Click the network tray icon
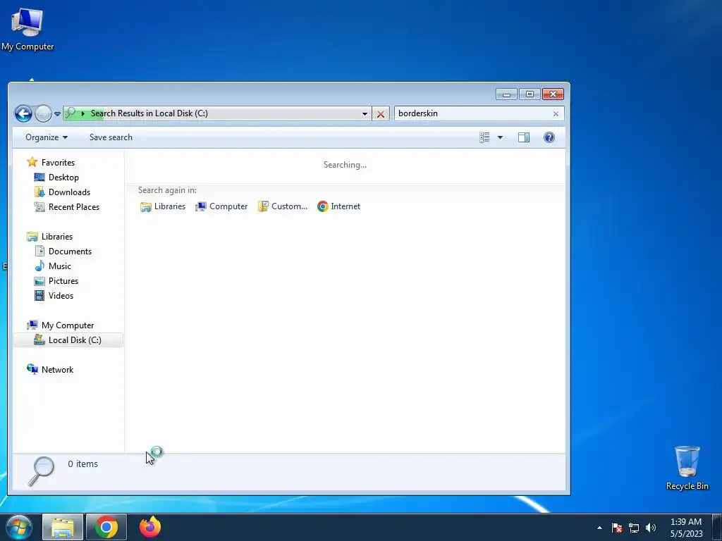The width and height of the screenshot is (722, 541). tap(634, 528)
